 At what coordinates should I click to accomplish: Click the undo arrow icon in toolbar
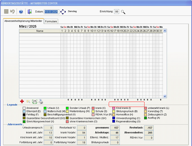pos(12,12)
